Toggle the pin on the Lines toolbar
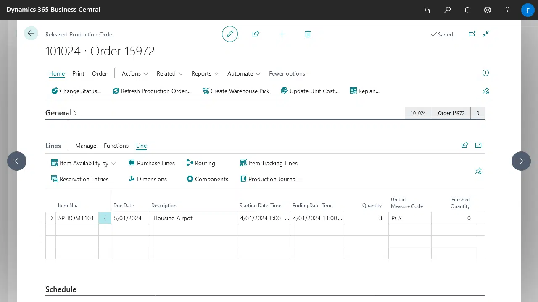Image resolution: width=538 pixels, height=302 pixels. [x=478, y=171]
